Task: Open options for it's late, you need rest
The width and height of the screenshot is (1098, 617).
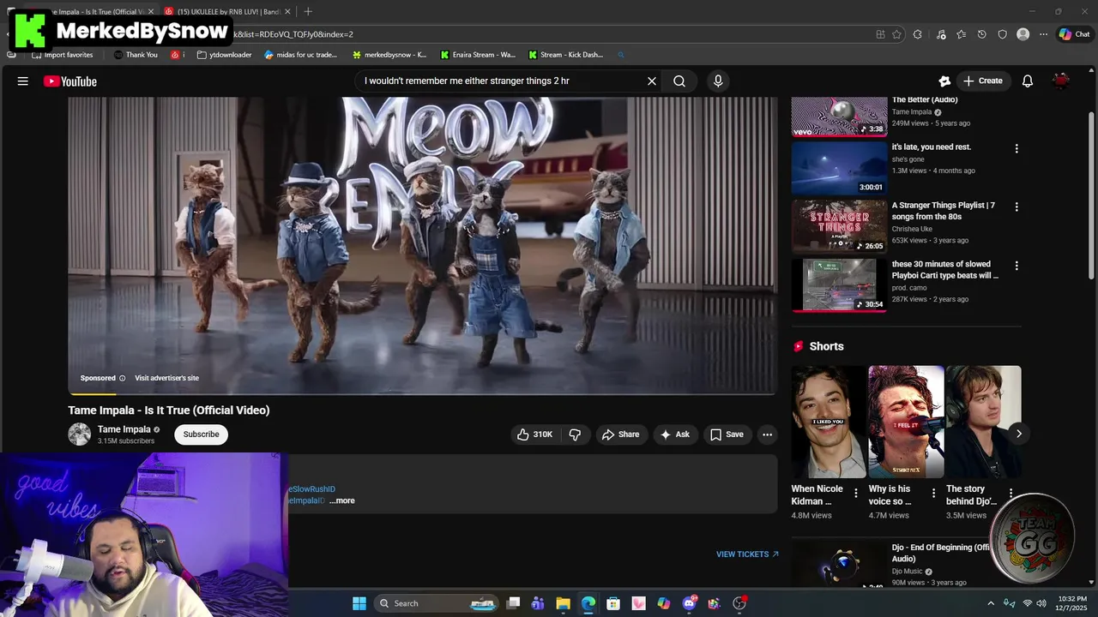Action: point(1017,148)
